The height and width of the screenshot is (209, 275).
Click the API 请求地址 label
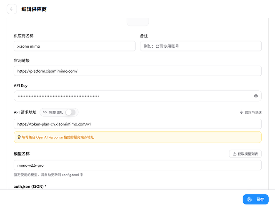point(25,112)
